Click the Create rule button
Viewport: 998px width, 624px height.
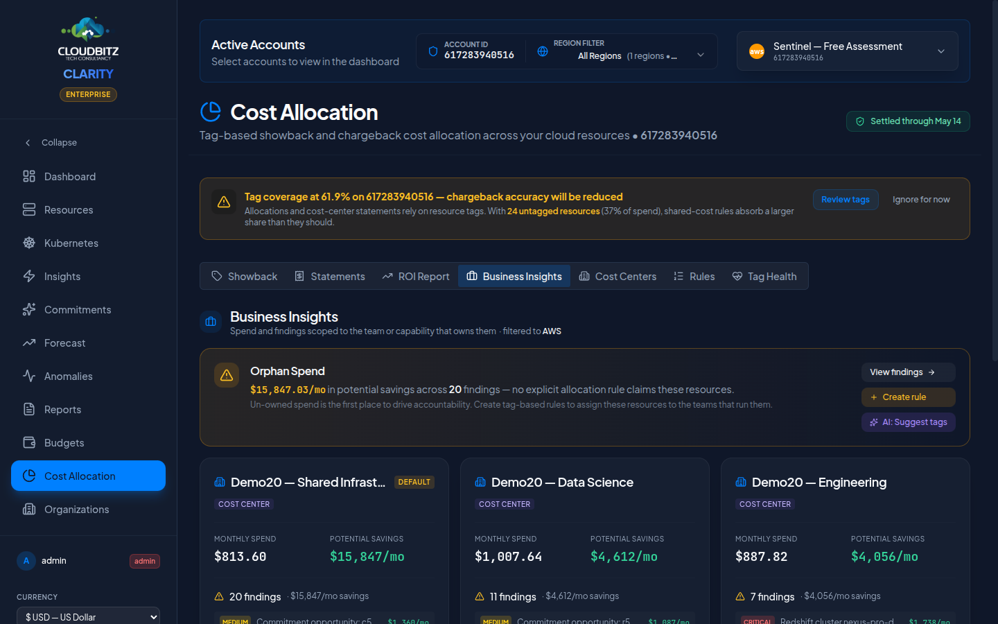coord(909,397)
